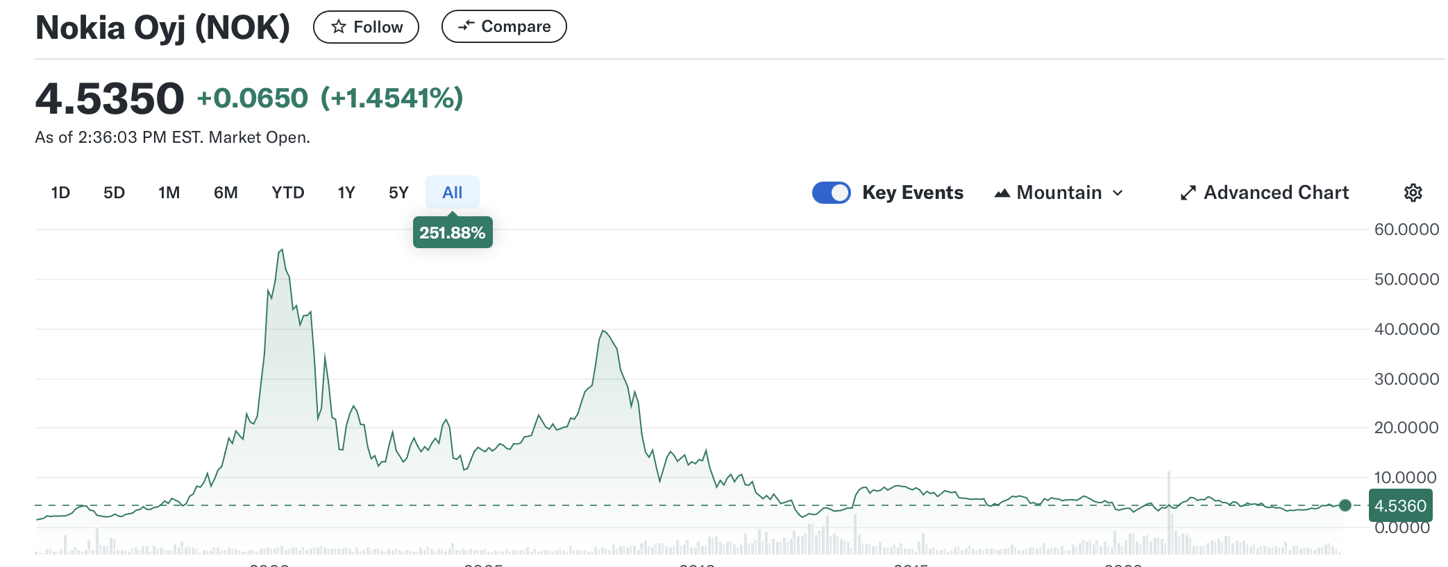Select the 5D time range tab

click(x=114, y=193)
